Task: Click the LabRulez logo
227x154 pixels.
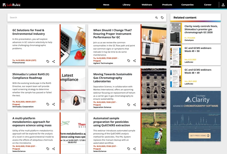Action: (x=12, y=5)
